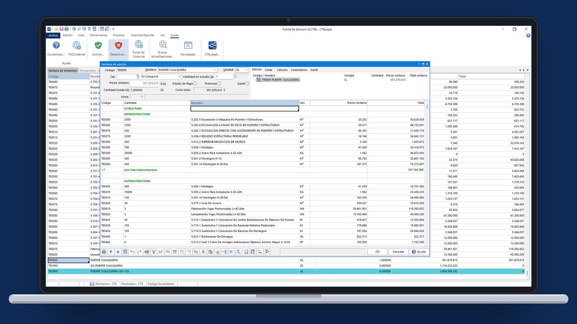Open the Cat category dropdown
Image resolution: width=577 pixels, height=324 pixels.
pyautogui.click(x=179, y=77)
